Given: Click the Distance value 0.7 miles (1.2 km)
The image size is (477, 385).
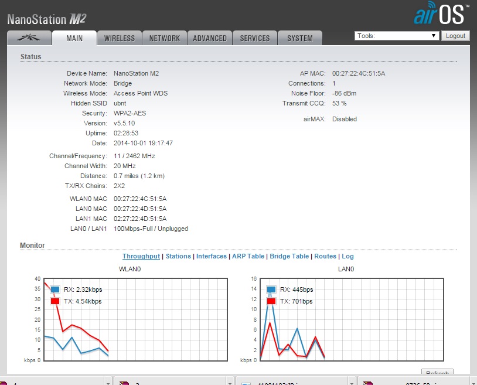Looking at the screenshot, I should coord(139,176).
